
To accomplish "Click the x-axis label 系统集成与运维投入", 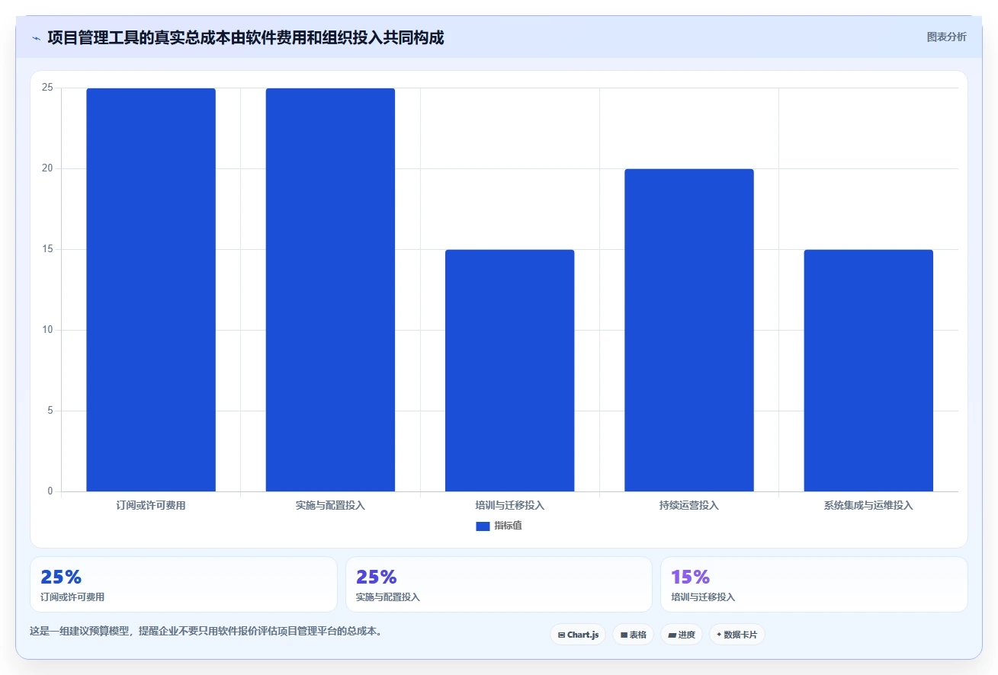I will tap(868, 505).
